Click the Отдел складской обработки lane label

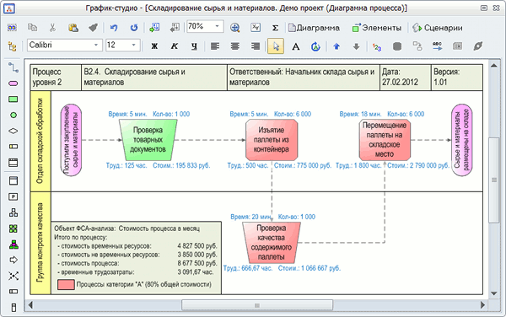[x=40, y=141]
